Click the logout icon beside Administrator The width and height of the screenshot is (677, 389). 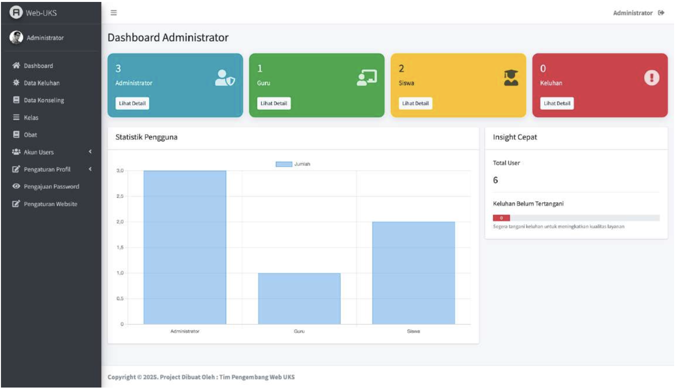[x=661, y=13]
